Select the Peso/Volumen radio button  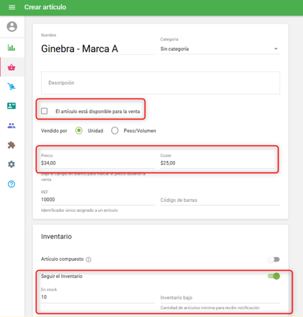(115, 131)
